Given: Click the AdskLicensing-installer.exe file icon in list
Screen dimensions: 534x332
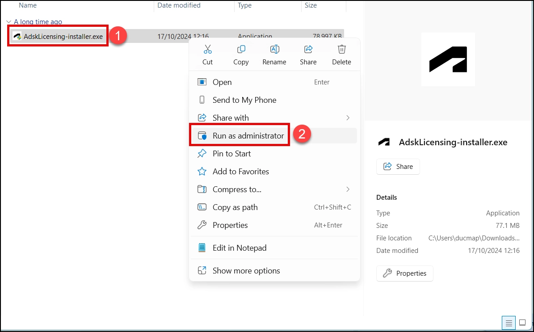Looking at the screenshot, I should click(x=17, y=37).
